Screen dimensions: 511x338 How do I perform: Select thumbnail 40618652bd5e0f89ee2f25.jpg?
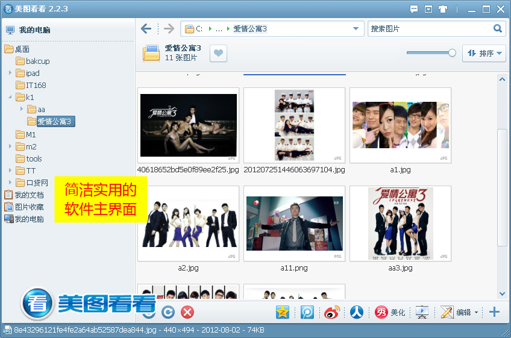click(x=189, y=125)
